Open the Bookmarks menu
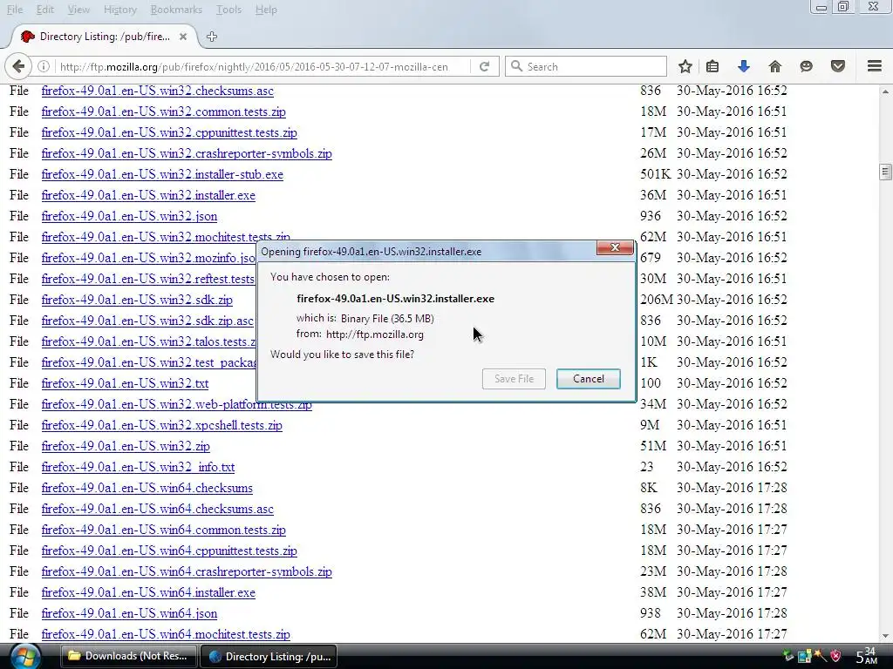 (x=176, y=10)
